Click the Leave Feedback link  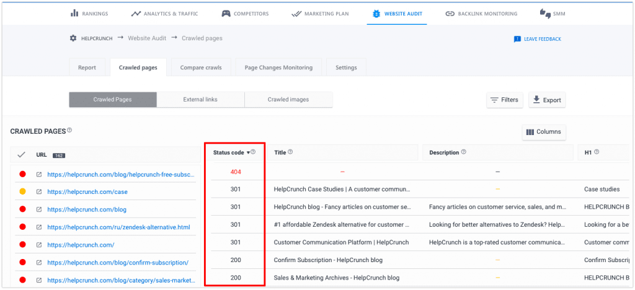tap(538, 39)
